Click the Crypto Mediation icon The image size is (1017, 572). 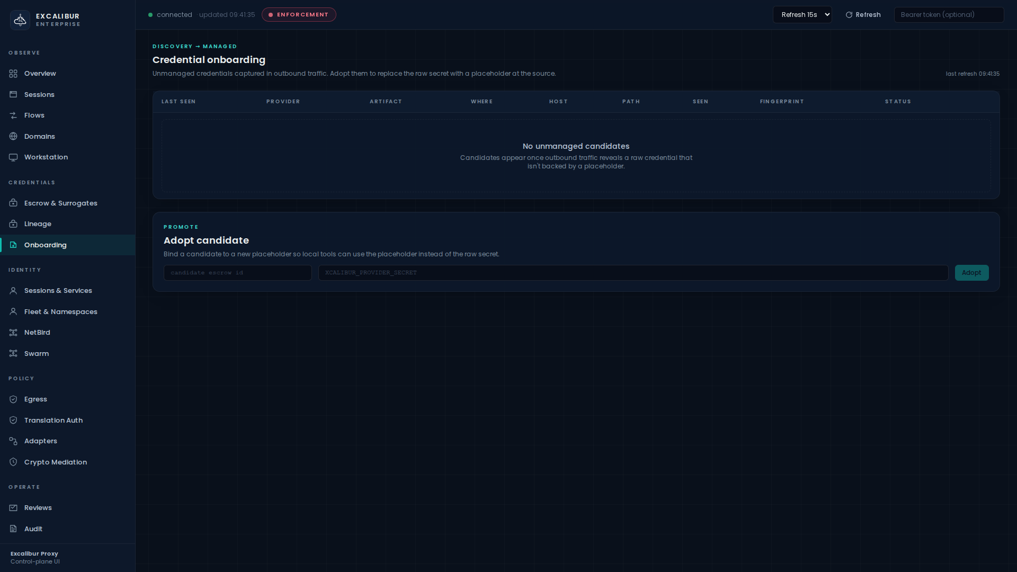tap(13, 462)
